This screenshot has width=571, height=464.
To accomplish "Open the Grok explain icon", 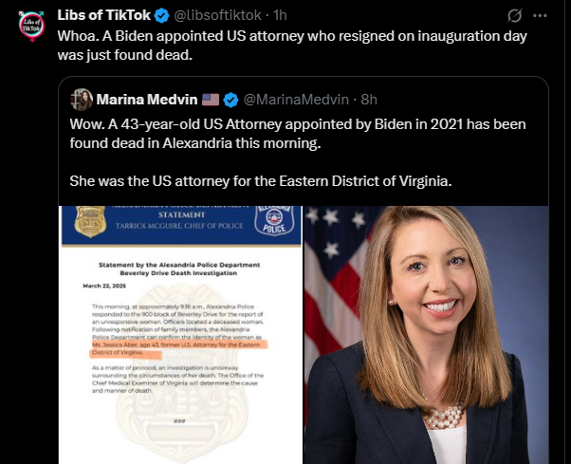I will coord(514,16).
